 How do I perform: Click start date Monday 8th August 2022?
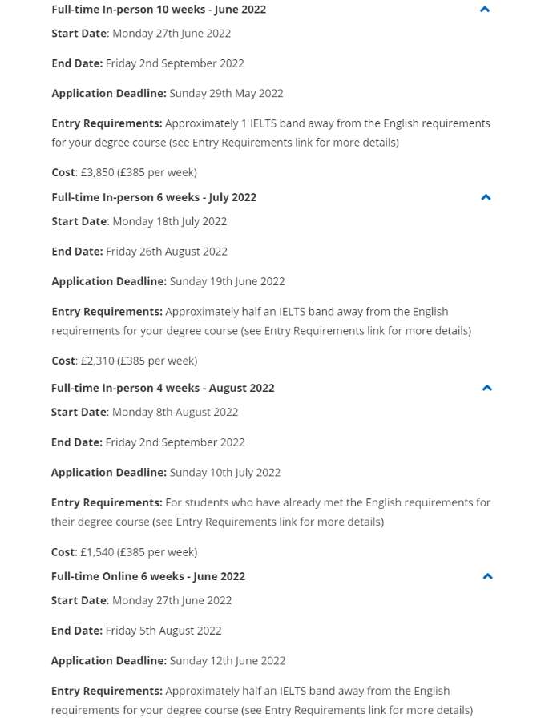[x=175, y=412]
